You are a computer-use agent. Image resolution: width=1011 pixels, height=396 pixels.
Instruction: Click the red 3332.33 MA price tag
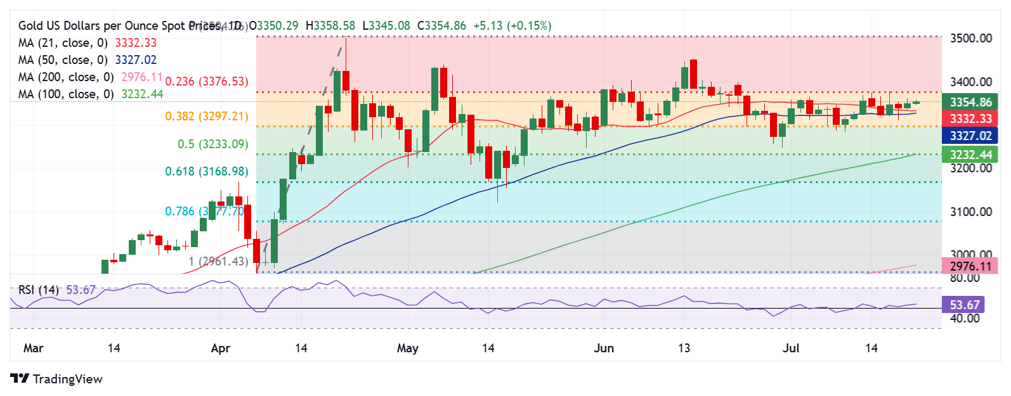click(x=970, y=118)
